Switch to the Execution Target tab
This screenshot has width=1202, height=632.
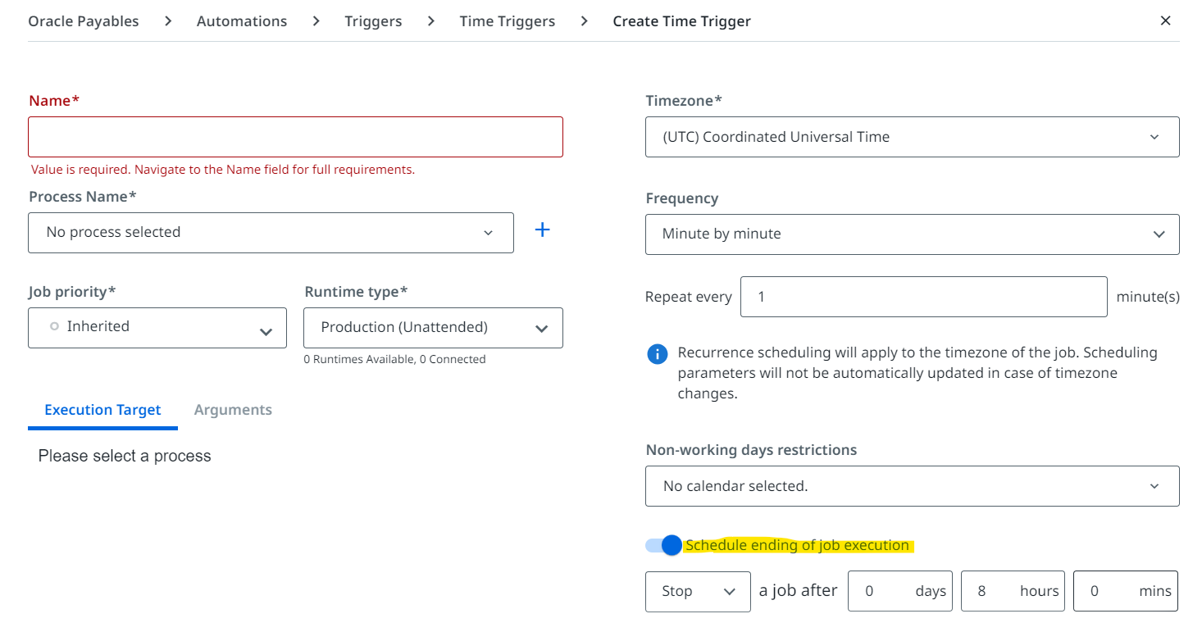[x=102, y=410]
